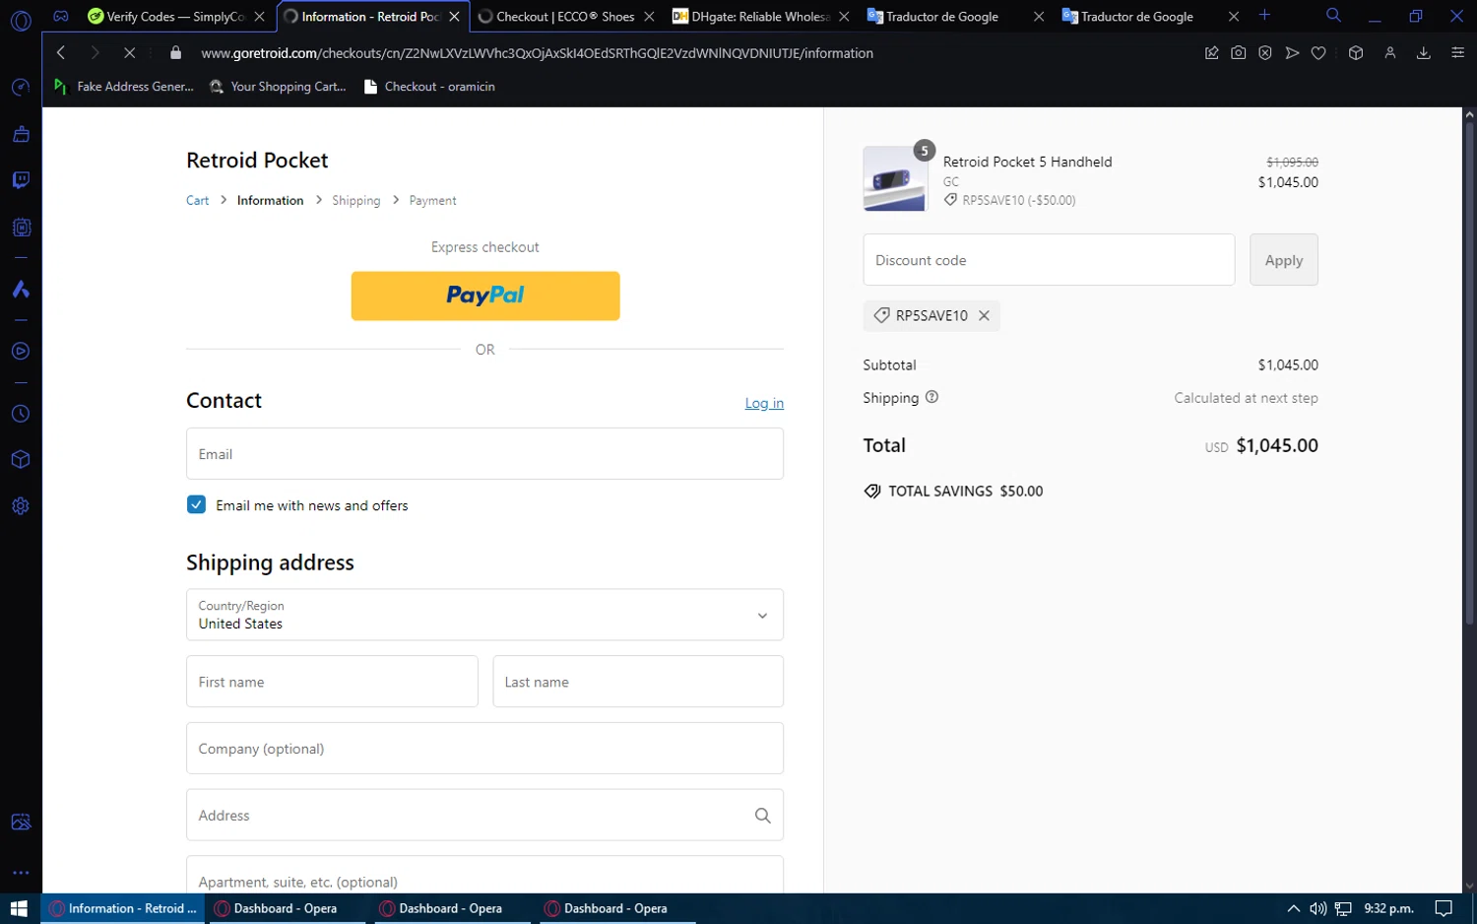
Task: Open sidebar three-dots setup menu
Action: pyautogui.click(x=21, y=873)
